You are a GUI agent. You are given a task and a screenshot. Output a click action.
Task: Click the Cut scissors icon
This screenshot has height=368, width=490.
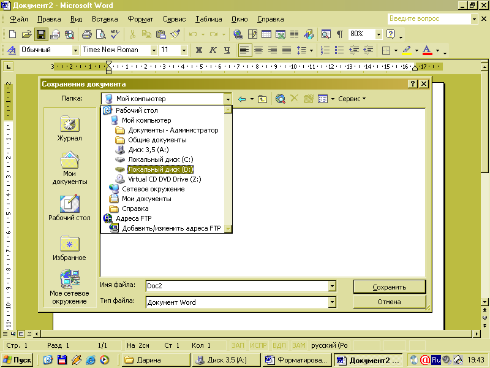pos(132,34)
